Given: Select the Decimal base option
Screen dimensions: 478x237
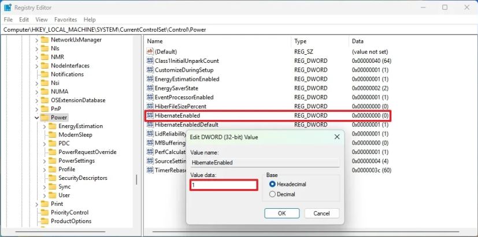Looking at the screenshot, I should [273, 194].
